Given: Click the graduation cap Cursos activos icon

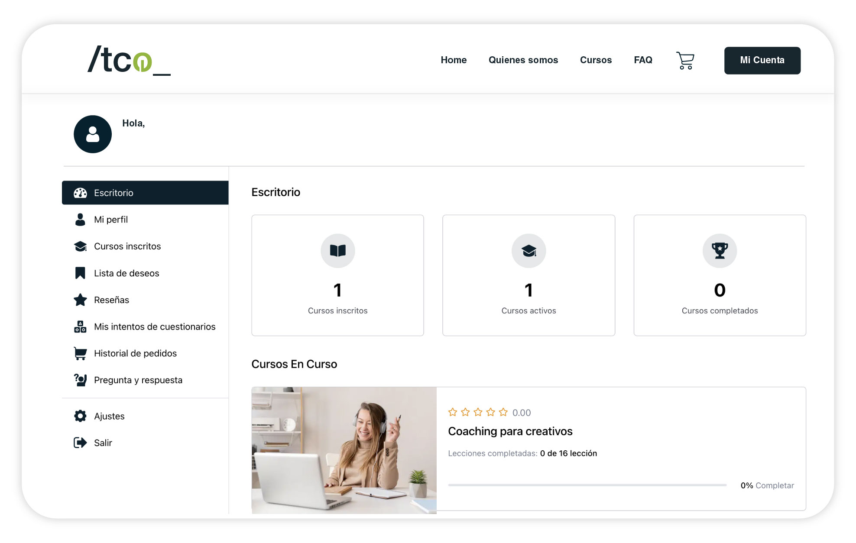Looking at the screenshot, I should pos(529,251).
